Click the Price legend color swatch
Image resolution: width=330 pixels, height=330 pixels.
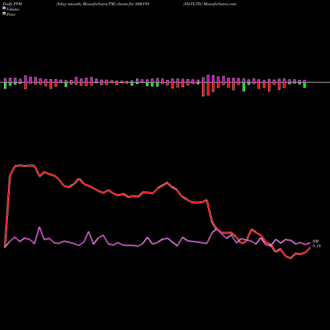click(x=4, y=14)
